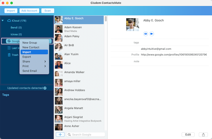Click the plus add-contact button below list
Image resolution: width=212 pixels, height=139 pixels.
coord(60,134)
